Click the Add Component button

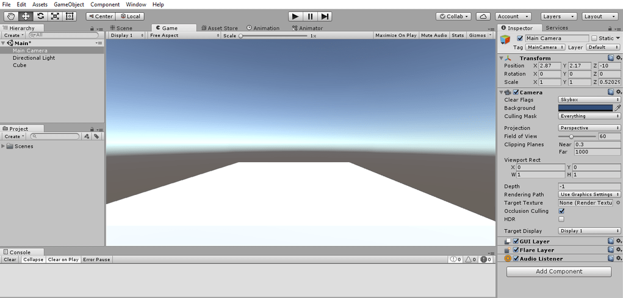click(559, 271)
